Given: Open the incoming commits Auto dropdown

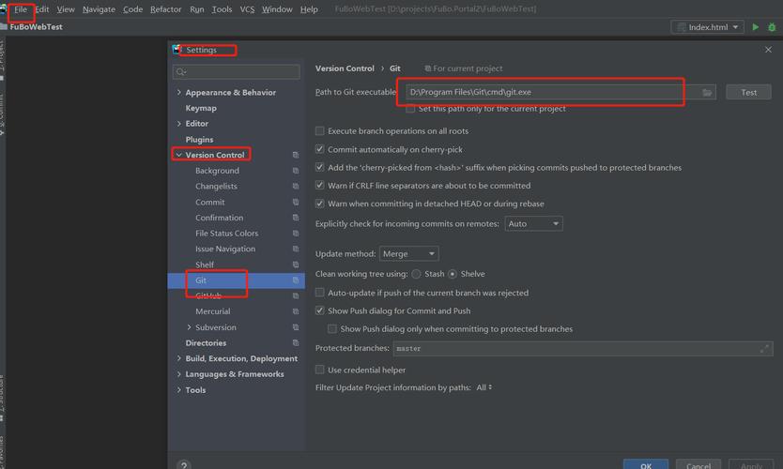Looking at the screenshot, I should pos(533,223).
